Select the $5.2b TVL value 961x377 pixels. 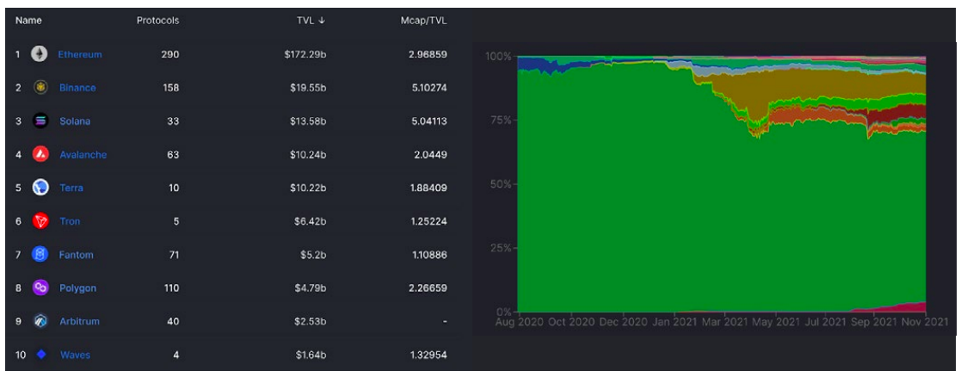pos(313,255)
